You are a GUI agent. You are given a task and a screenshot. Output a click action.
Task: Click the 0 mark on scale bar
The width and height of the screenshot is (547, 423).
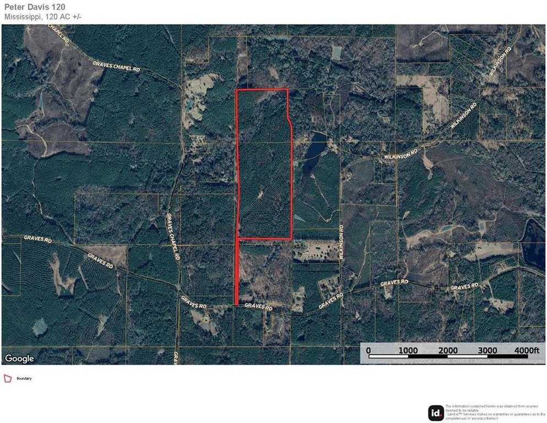tap(368, 350)
